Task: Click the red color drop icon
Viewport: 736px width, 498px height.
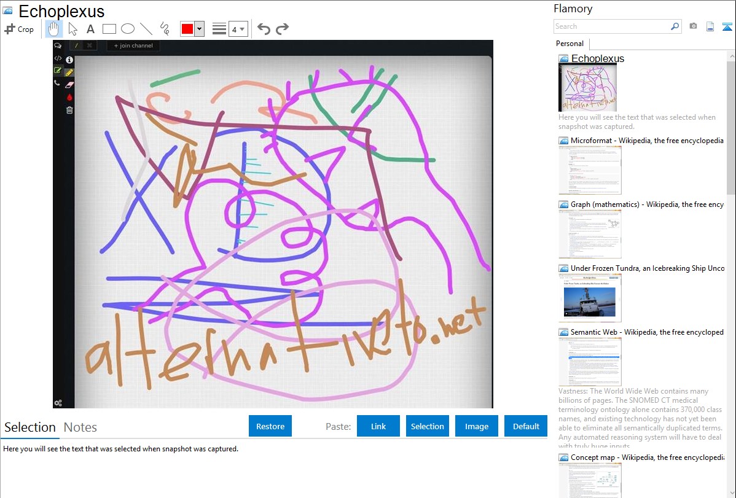Action: 69,98
